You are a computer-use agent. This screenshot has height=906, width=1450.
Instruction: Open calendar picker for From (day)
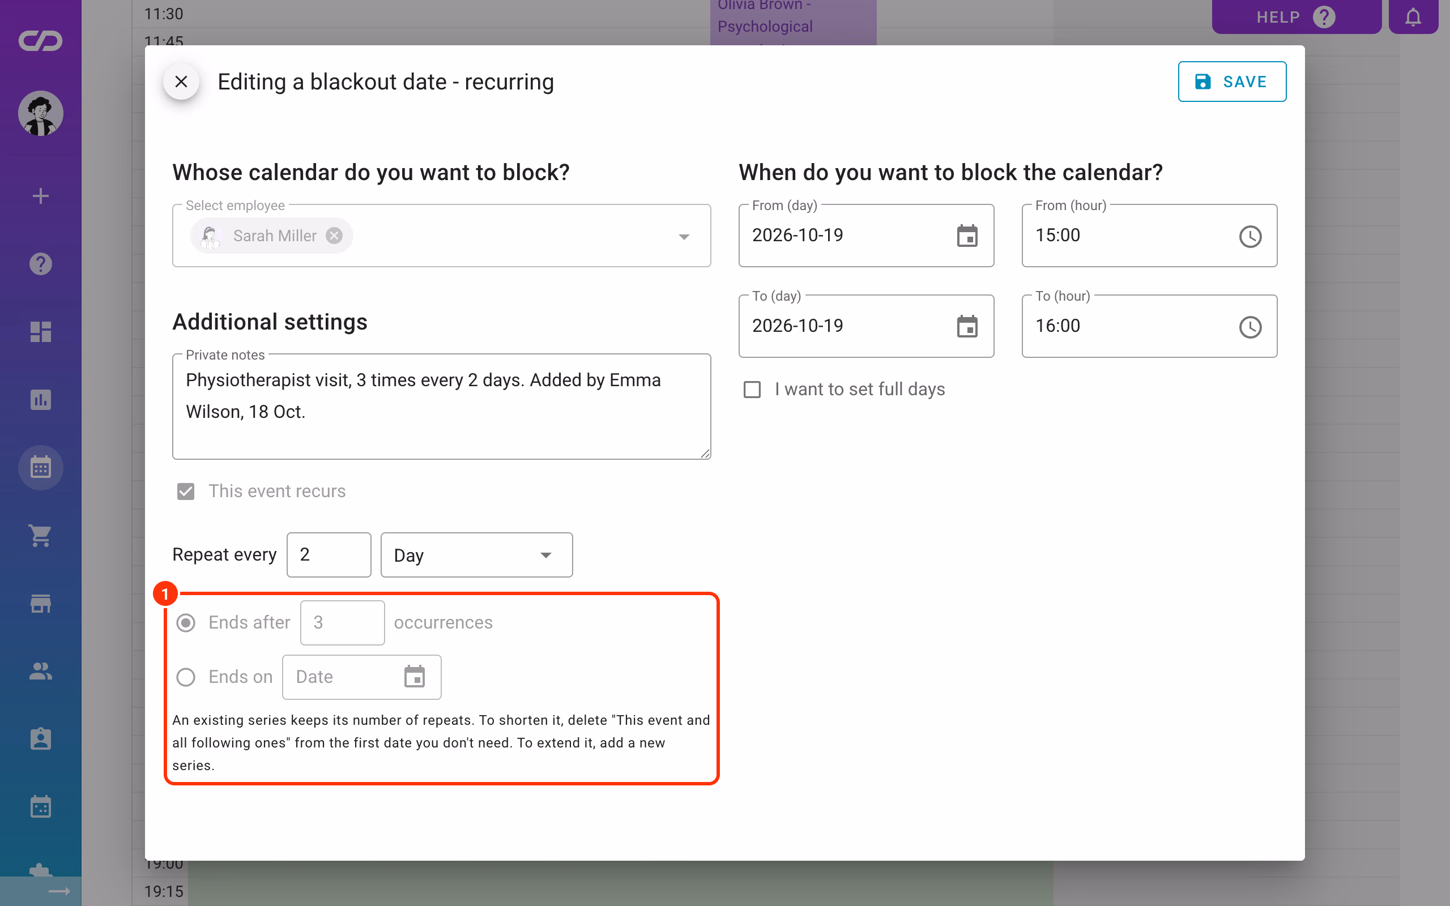[967, 236]
